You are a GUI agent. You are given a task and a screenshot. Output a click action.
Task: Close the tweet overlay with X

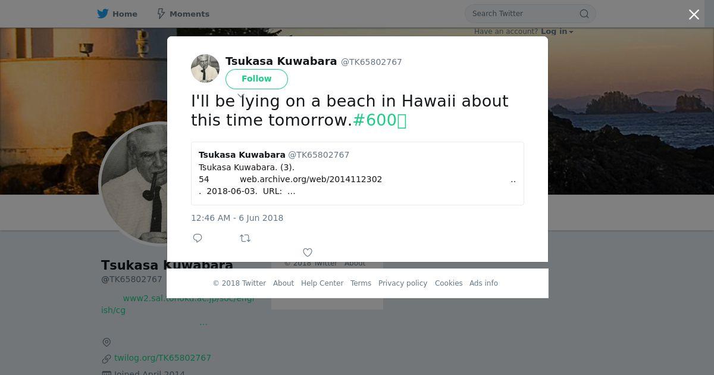pyautogui.click(x=694, y=15)
